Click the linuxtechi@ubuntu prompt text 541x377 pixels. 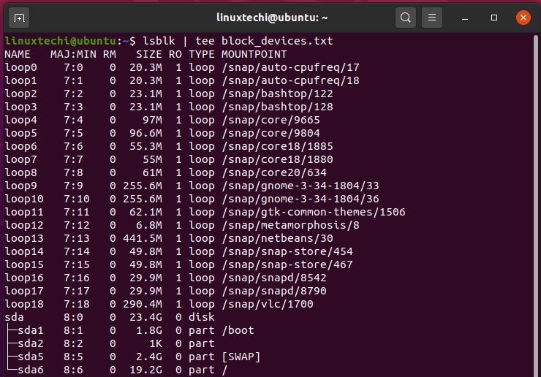(x=61, y=41)
